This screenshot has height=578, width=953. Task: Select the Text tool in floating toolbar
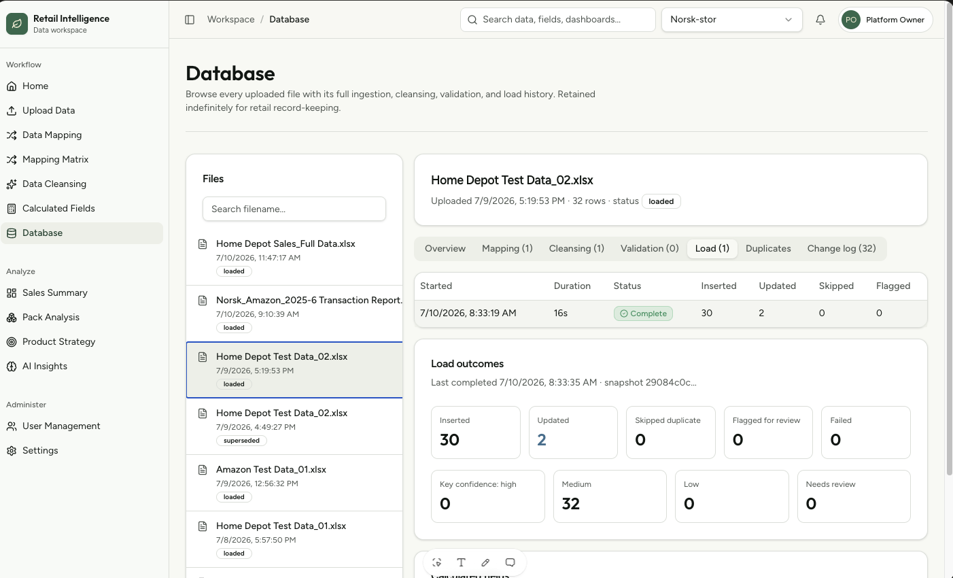tap(461, 562)
